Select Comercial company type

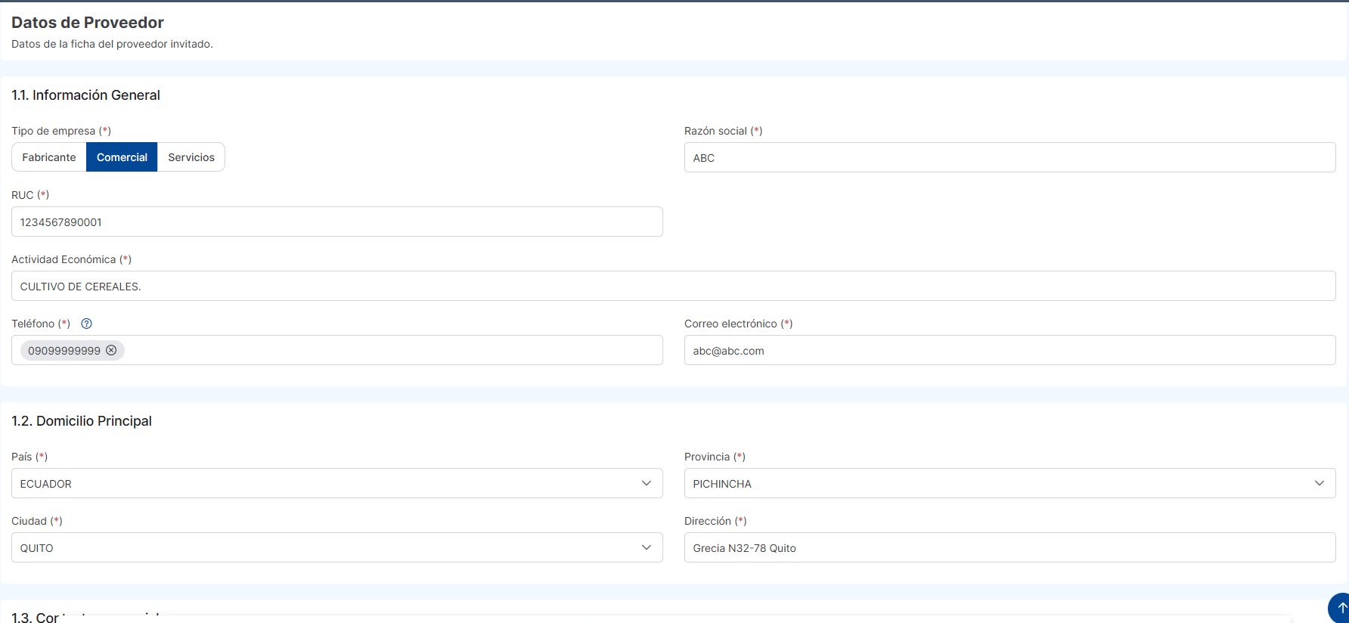pyautogui.click(x=122, y=157)
